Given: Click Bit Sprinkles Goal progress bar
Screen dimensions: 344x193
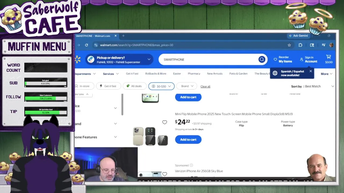Looking at the screenshot, I should tap(46, 111).
